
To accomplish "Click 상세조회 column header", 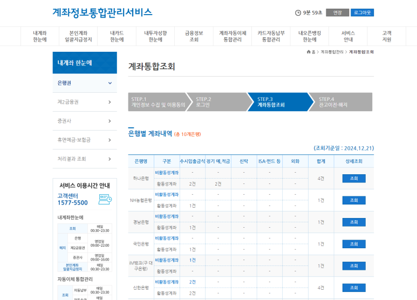I will [x=354, y=161].
